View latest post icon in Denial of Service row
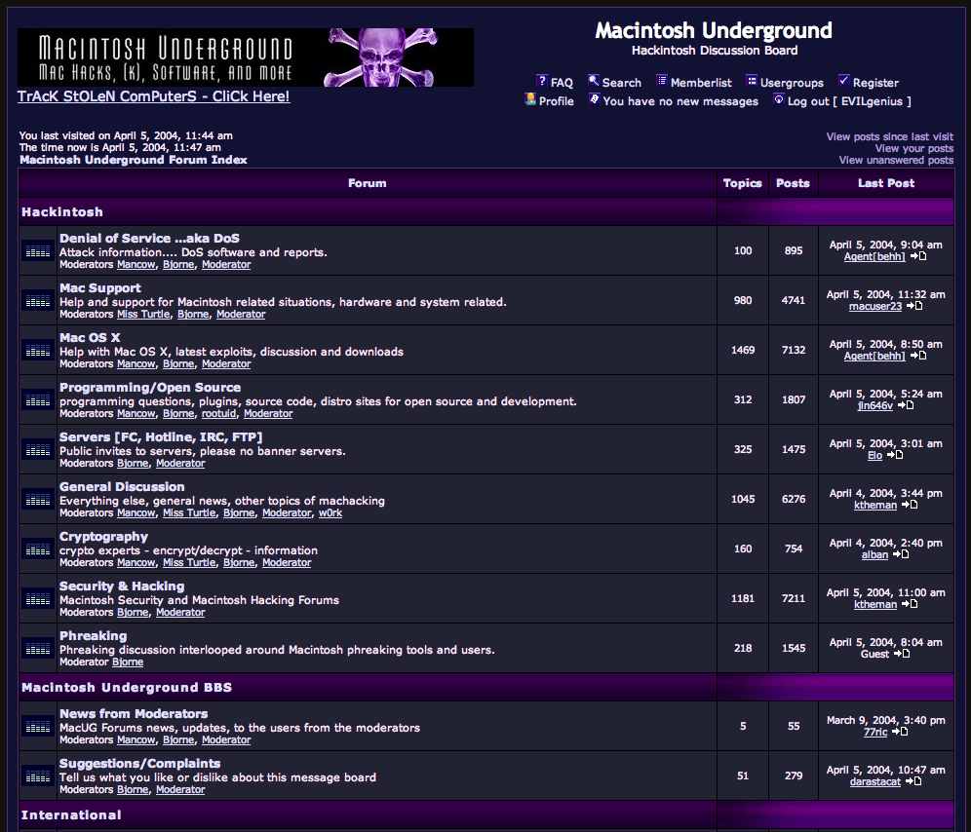 tap(918, 256)
